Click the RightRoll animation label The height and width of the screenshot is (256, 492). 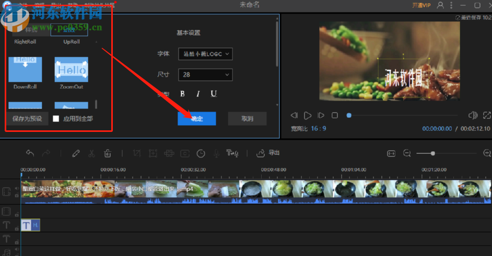pos(25,42)
